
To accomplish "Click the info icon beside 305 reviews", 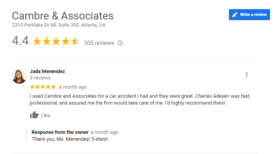I will (120, 43).
